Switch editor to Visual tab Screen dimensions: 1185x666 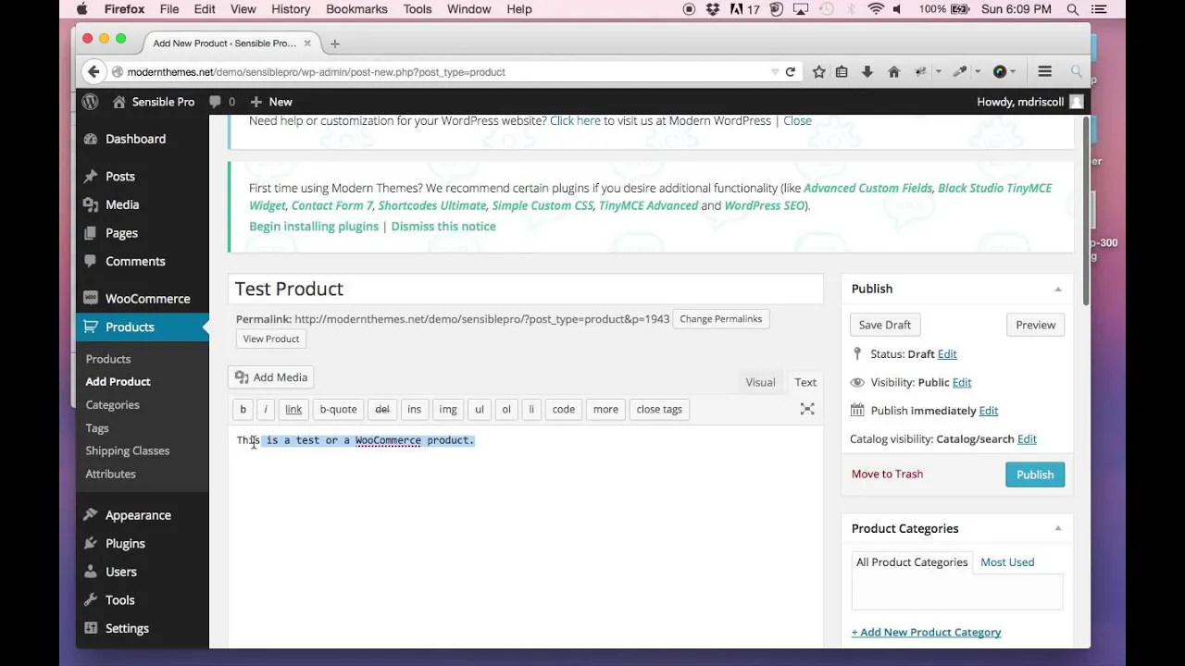760,382
